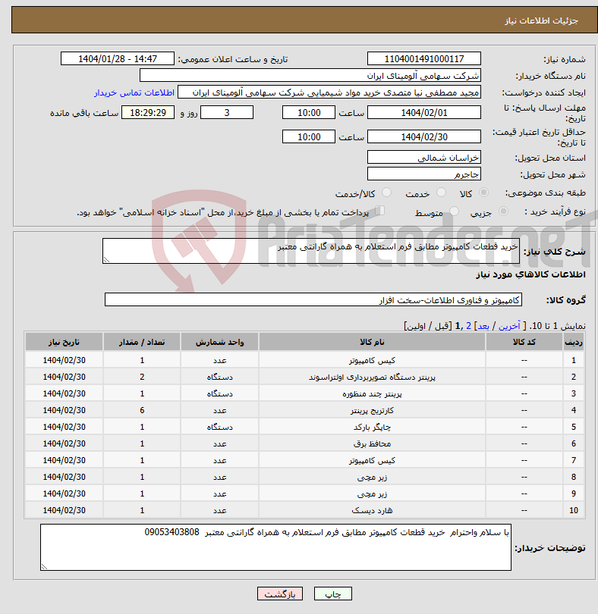598x614 pixels.
Task: Click quantity 2 in the ultrasound printer row
Action: 142,377
